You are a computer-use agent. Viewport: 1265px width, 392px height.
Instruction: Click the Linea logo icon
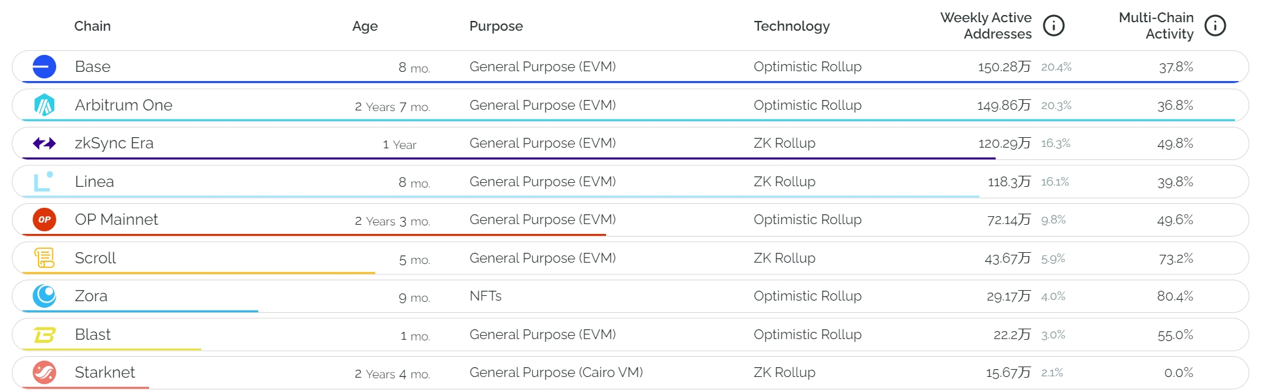pyautogui.click(x=44, y=182)
